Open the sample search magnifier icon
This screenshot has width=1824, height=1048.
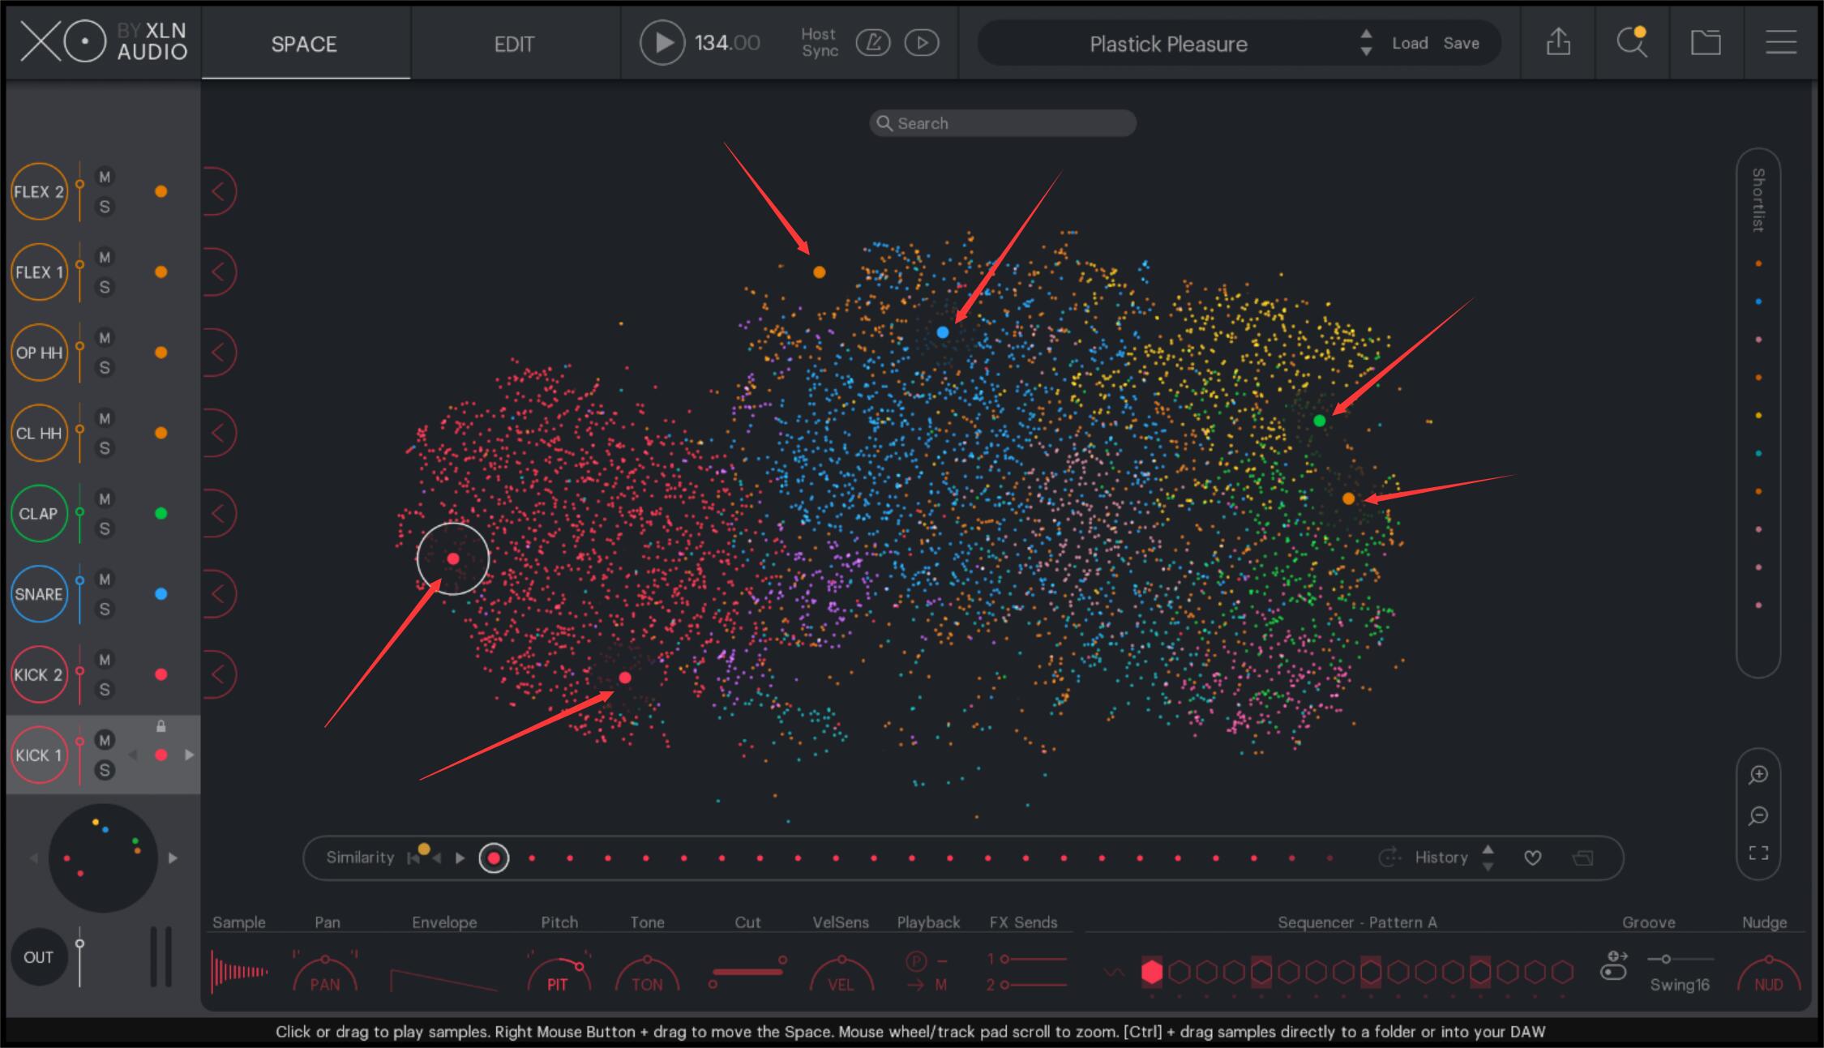coord(1631,43)
